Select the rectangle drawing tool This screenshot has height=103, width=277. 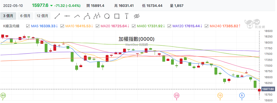[117, 16]
